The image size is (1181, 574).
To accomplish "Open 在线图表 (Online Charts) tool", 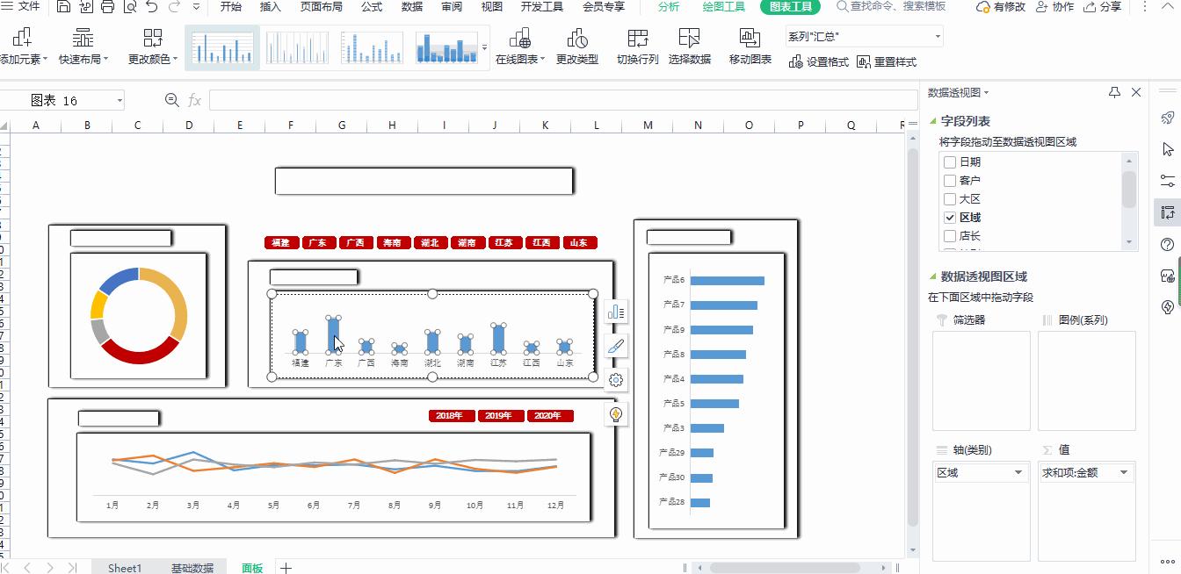I will tap(520, 47).
